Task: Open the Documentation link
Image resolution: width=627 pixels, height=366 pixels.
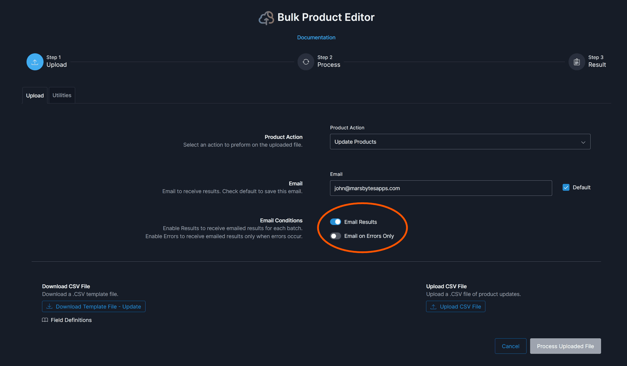Action: [316, 37]
